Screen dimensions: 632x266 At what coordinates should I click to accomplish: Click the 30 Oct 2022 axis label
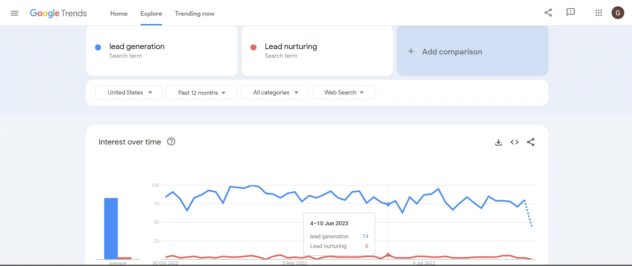pyautogui.click(x=166, y=263)
